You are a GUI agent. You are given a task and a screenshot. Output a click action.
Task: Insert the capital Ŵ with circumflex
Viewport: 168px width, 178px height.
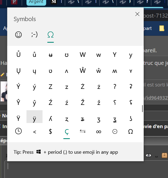click(83, 71)
